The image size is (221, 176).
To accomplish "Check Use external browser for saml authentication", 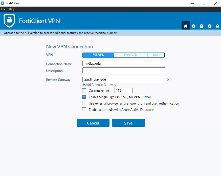I will click(84, 103).
